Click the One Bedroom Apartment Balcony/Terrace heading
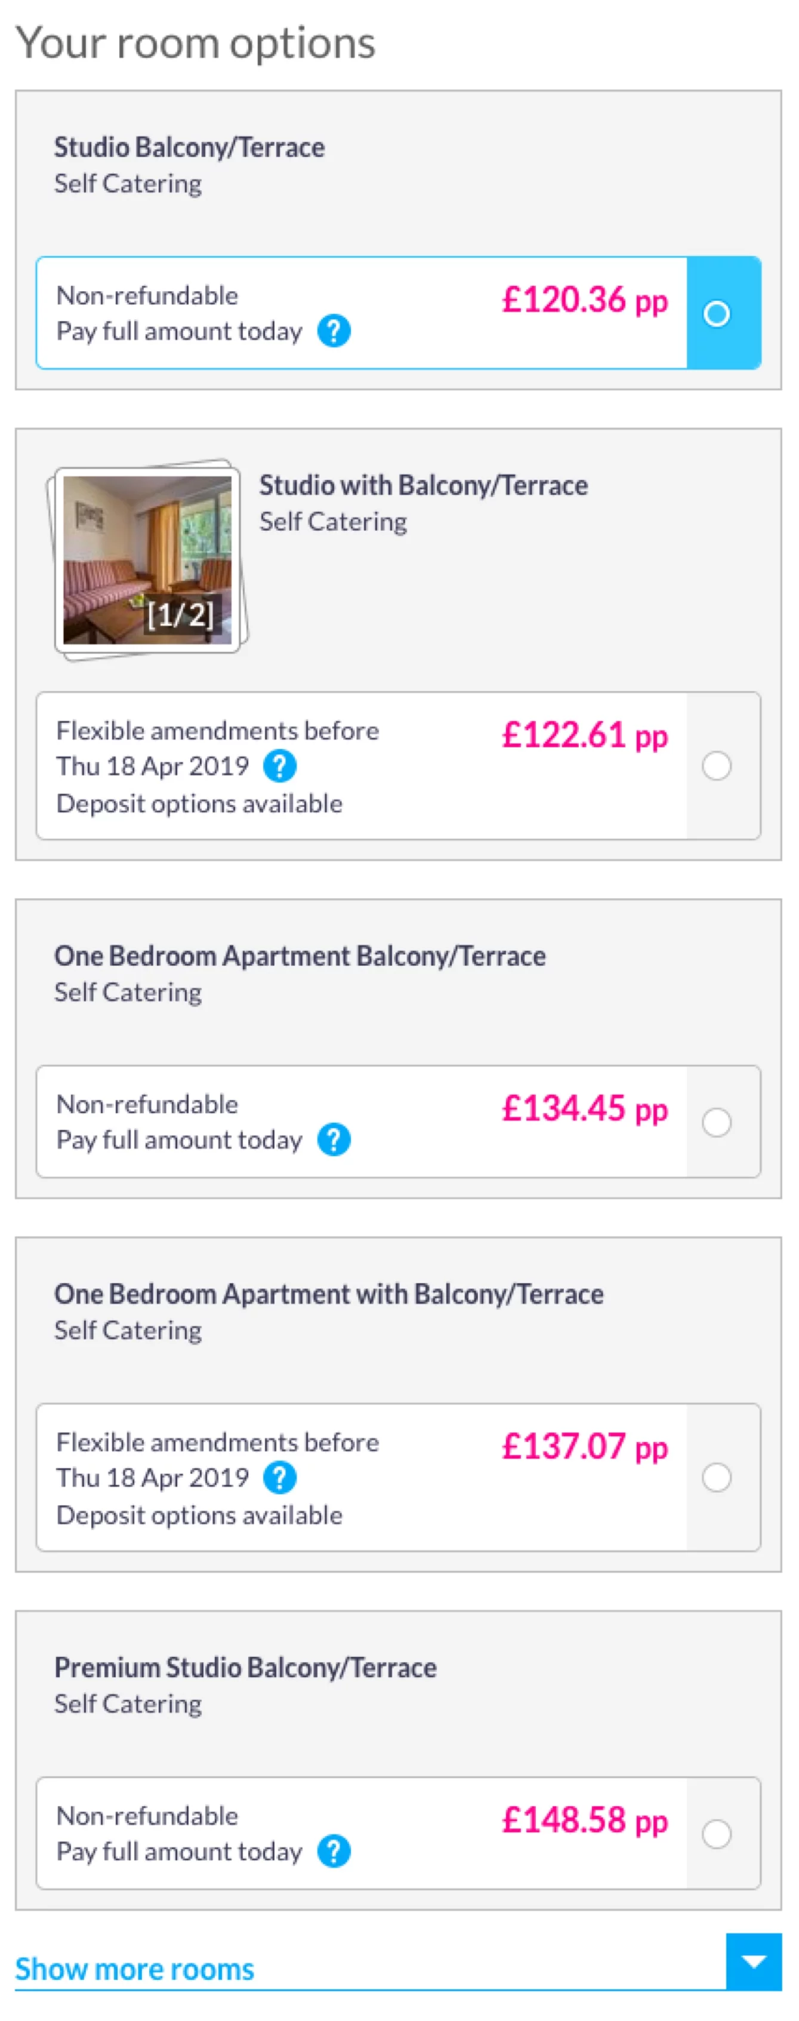Screen dimensions: 799x2021 click(300, 956)
